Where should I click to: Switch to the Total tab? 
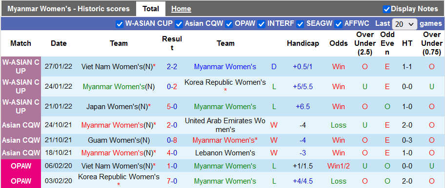(x=151, y=9)
